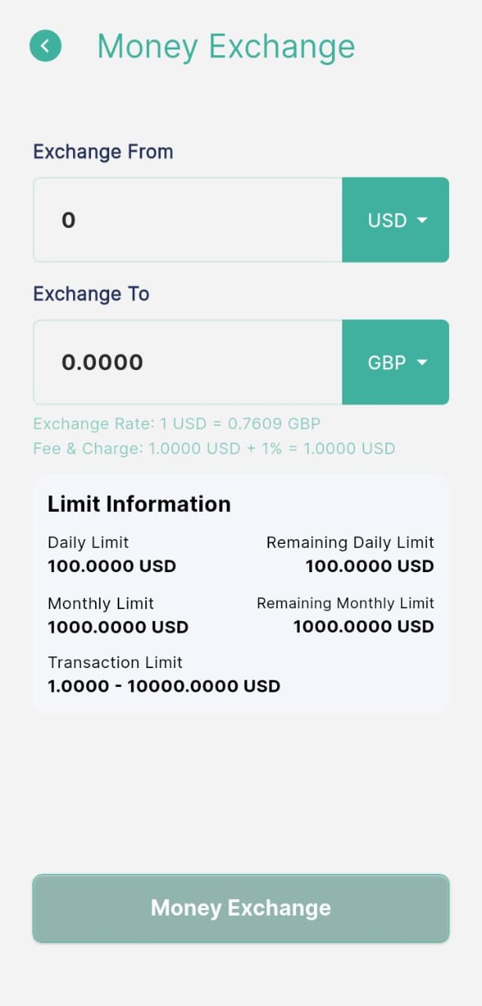Image resolution: width=482 pixels, height=1006 pixels.
Task: Select the Daily Limit amount
Action: [111, 566]
